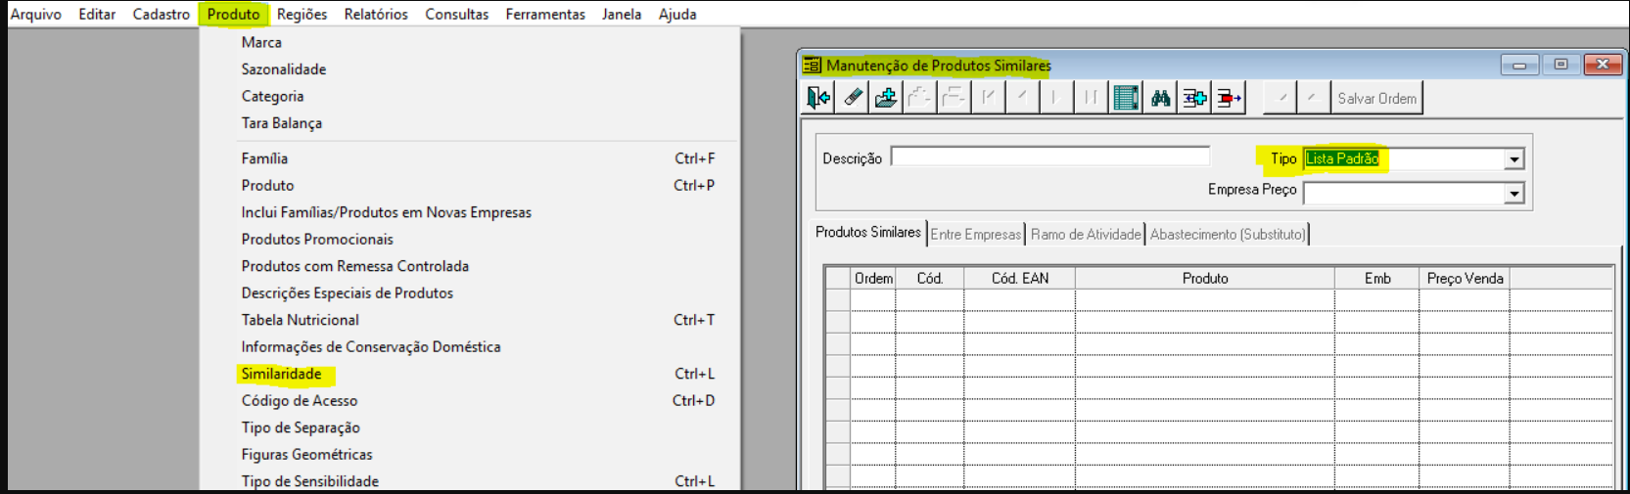Open the Janela menu
Screen dimensions: 1630x494
pos(622,15)
